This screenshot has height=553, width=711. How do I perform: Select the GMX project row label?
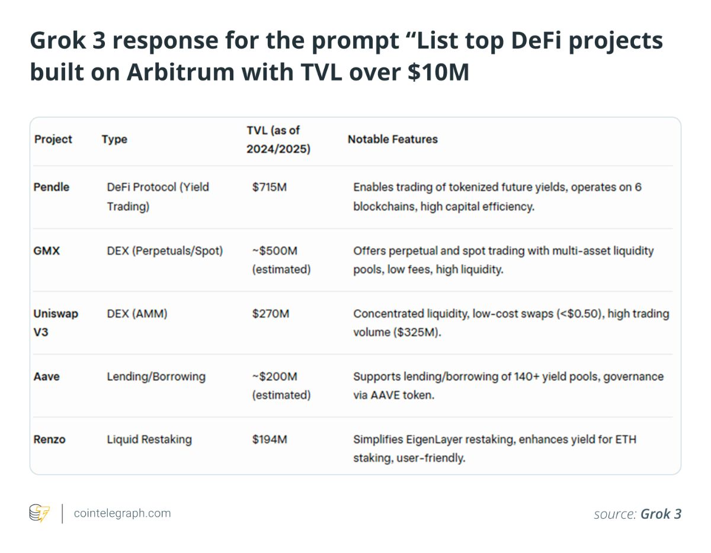47,250
